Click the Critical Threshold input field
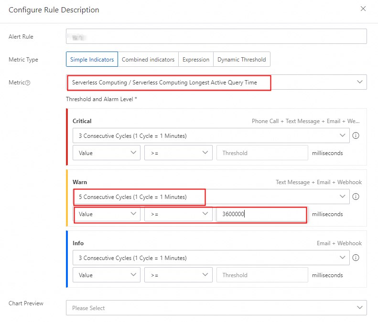This screenshot has height=322, width=378. click(262, 153)
